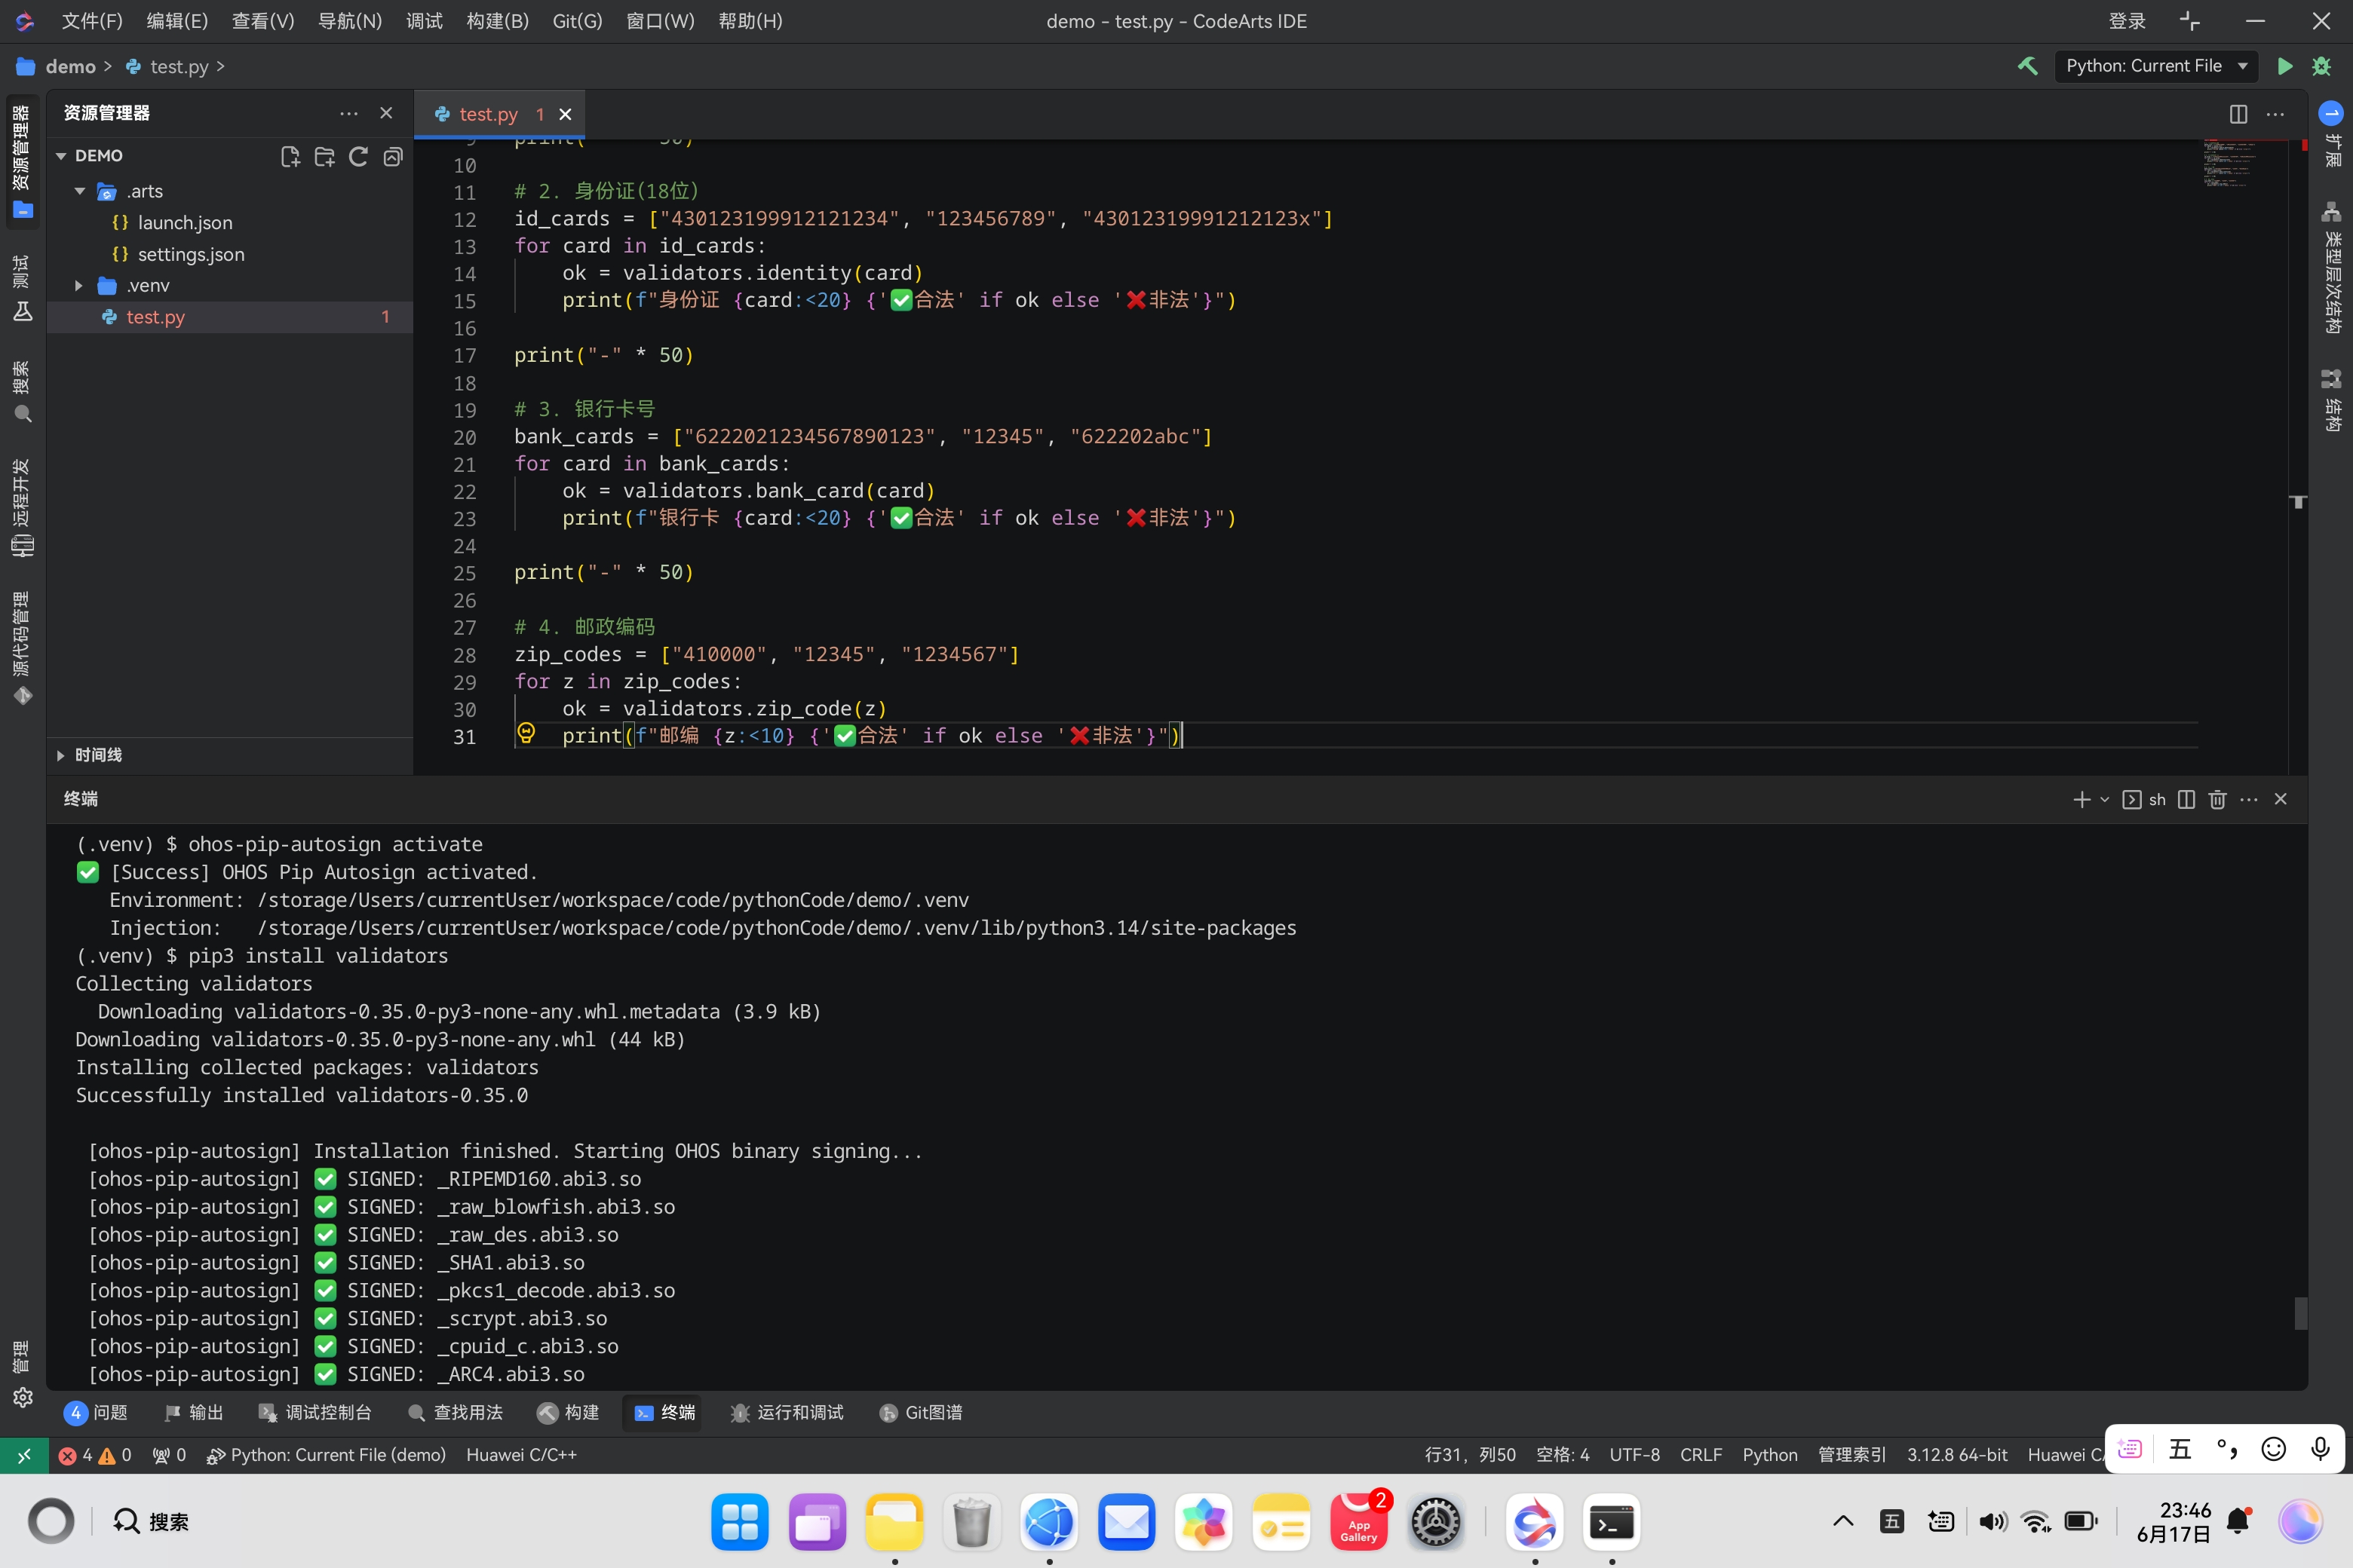Image resolution: width=2353 pixels, height=1568 pixels.
Task: Click the 3.12.8 64-bit interpreter status item
Action: point(1956,1455)
